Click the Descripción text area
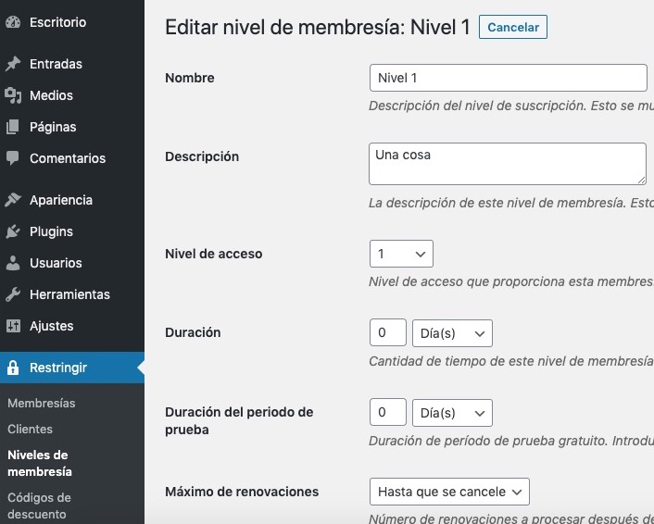The width and height of the screenshot is (654, 524). point(508,164)
